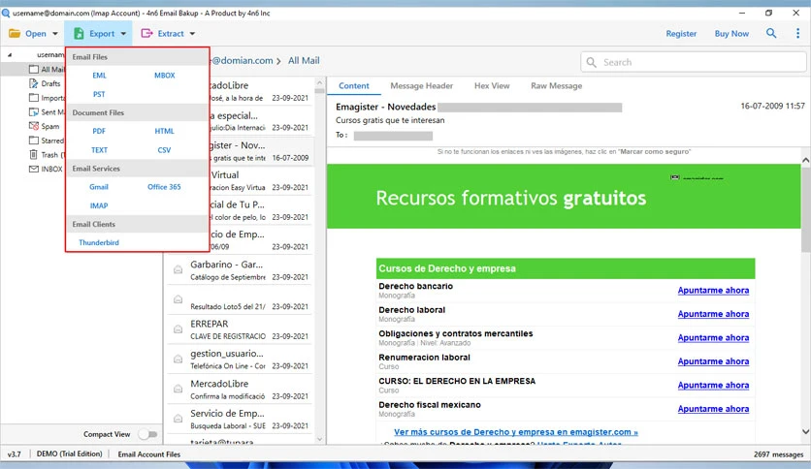Click the Buy Now link
811x469 pixels.
click(x=731, y=34)
